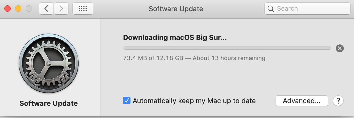Focus the Search text field

pyautogui.click(x=307, y=9)
